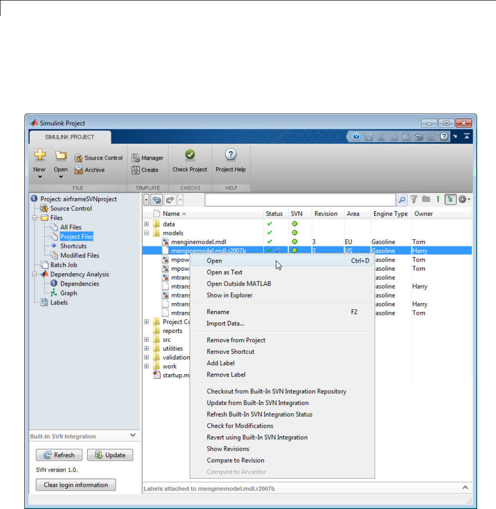Viewport: 496px width, 509px height.
Task: Expand the labels pane chevron
Action: coord(465,488)
